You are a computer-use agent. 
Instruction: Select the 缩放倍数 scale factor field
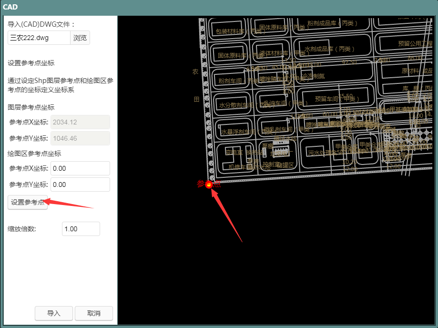pyautogui.click(x=81, y=229)
